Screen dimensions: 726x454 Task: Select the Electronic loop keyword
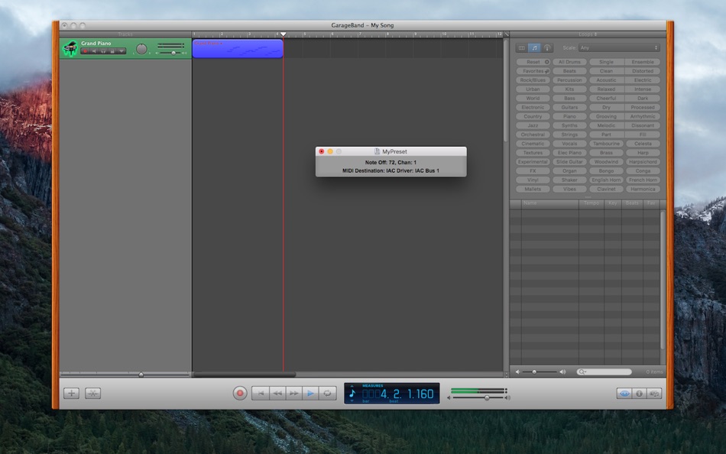(533, 107)
